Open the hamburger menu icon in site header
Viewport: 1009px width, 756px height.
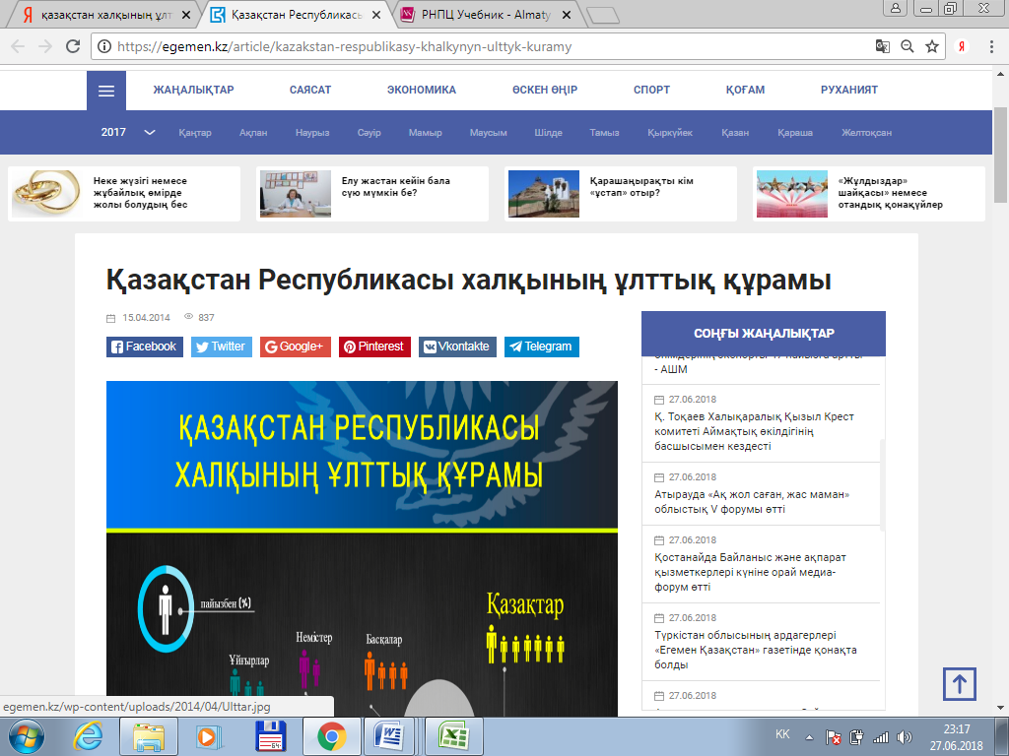point(106,91)
